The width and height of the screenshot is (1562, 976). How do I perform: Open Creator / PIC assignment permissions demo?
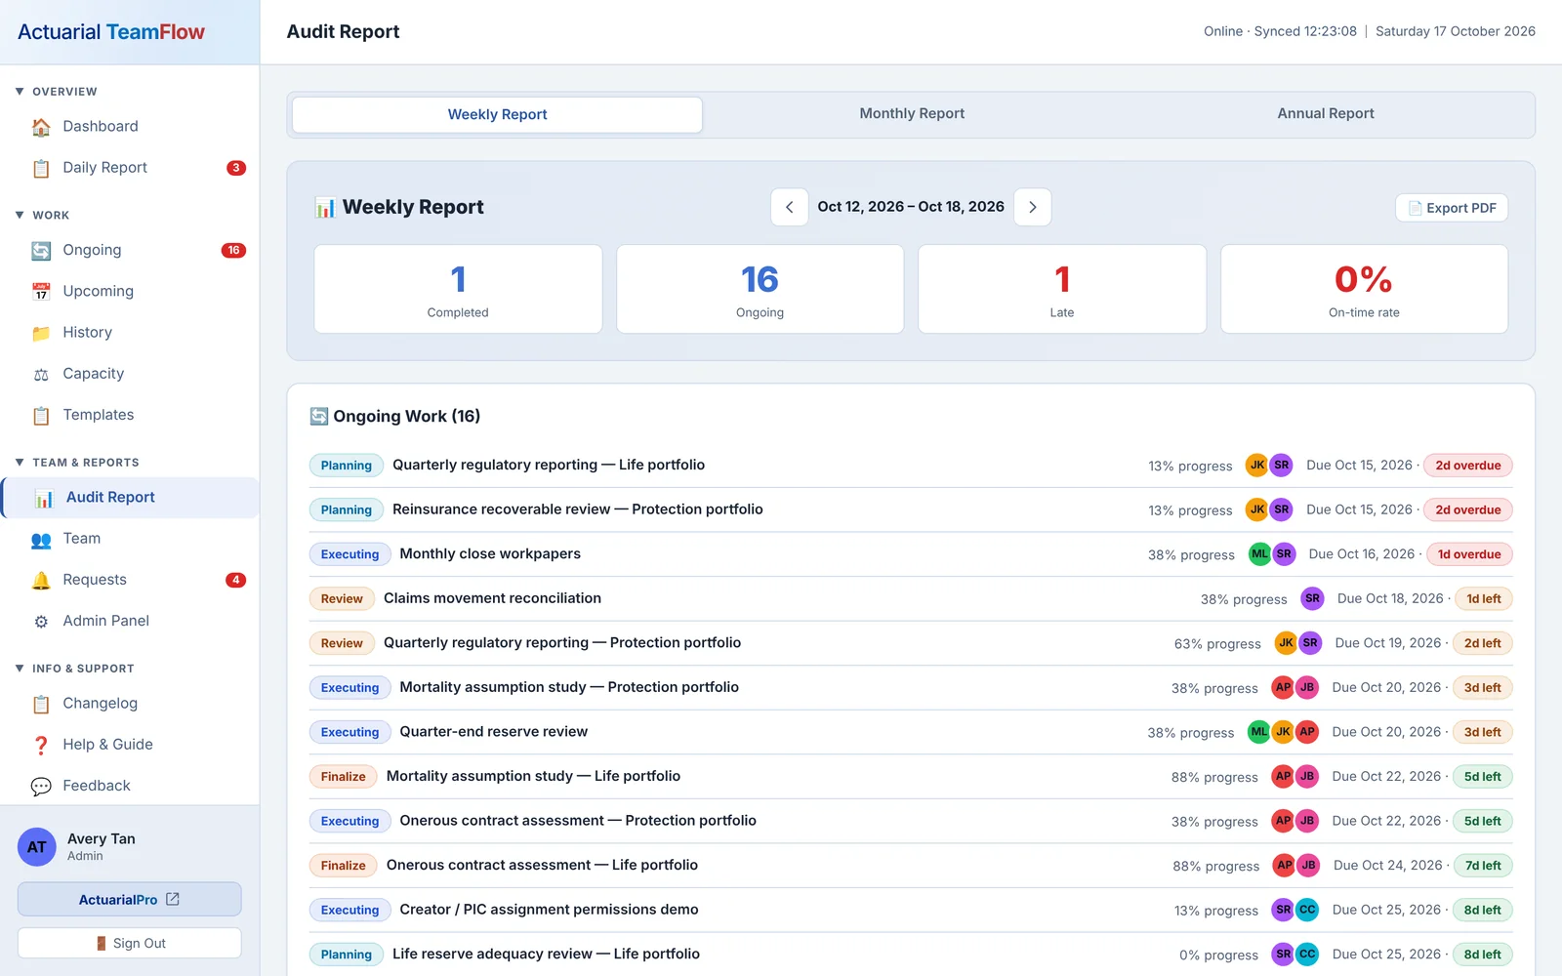point(911,910)
